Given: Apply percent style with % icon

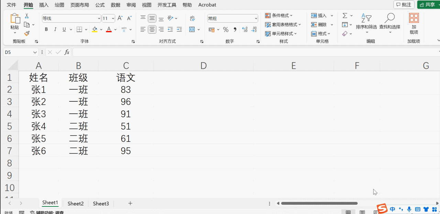Looking at the screenshot, I should pyautogui.click(x=226, y=30).
